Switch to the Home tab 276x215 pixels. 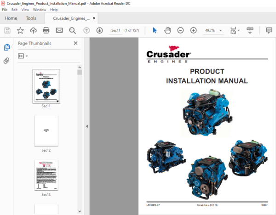coord(11,18)
